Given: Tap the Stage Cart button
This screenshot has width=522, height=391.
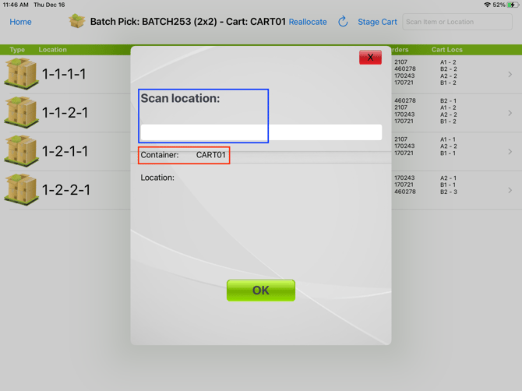Looking at the screenshot, I should pos(377,22).
